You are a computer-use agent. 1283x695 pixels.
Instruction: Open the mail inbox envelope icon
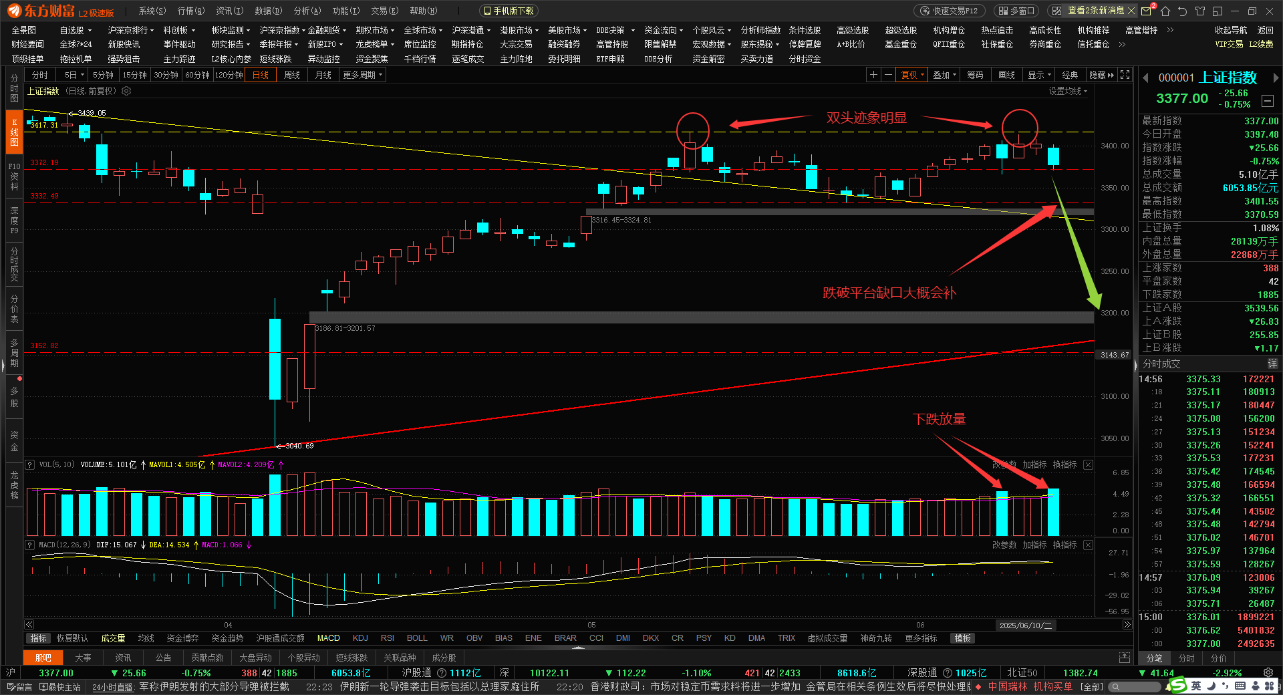pos(1147,11)
